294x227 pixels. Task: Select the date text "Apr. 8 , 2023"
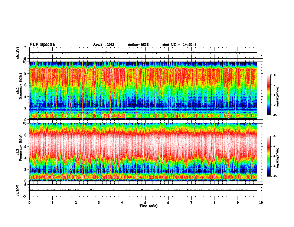pyautogui.click(x=104, y=45)
